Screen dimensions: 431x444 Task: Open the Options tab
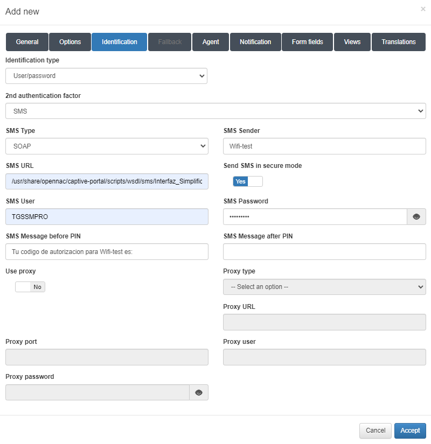click(x=70, y=42)
